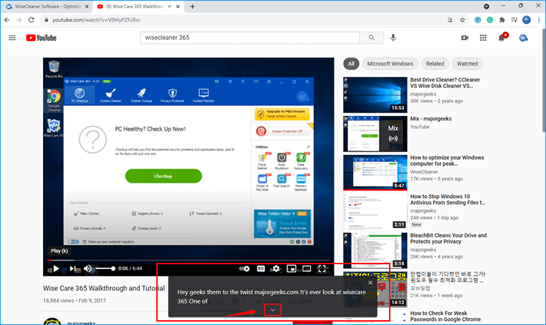Select the Microsoft Windows filter chip
546x325 pixels.
[390, 63]
